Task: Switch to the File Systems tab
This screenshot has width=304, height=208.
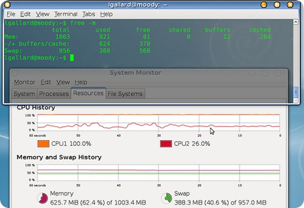Action: (125, 94)
